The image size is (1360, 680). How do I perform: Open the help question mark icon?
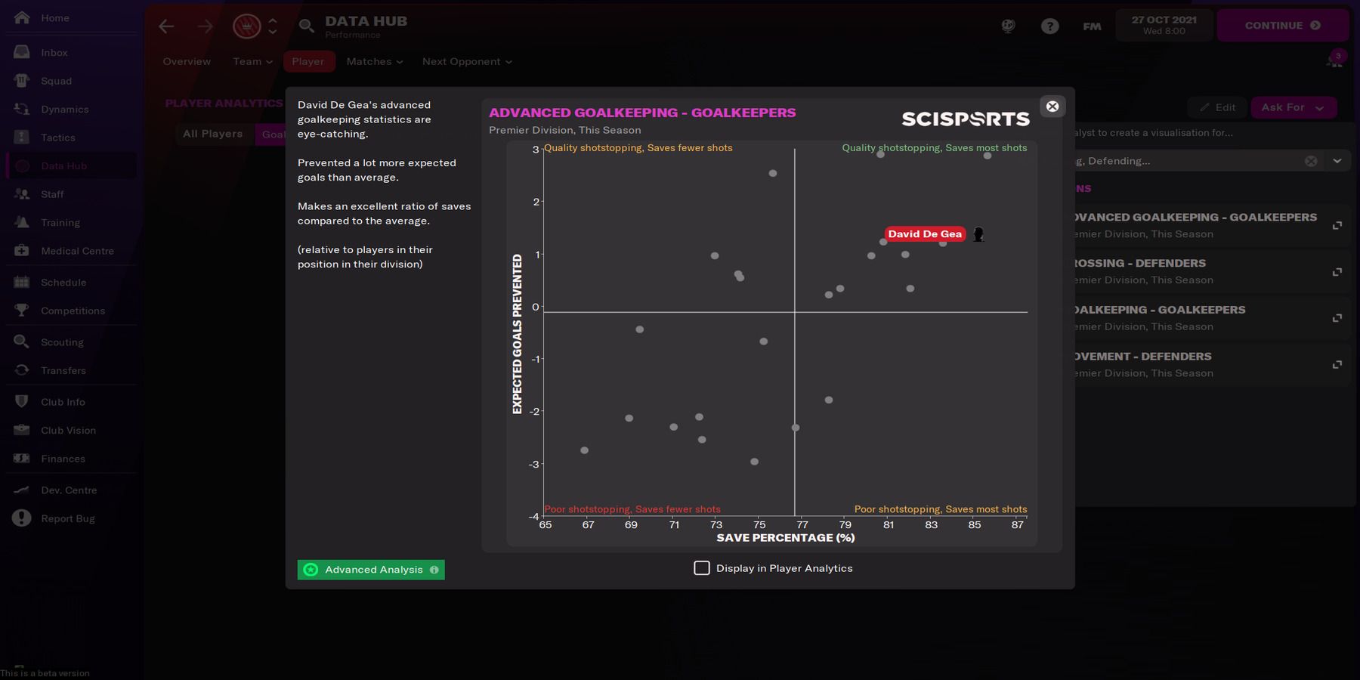tap(1049, 26)
